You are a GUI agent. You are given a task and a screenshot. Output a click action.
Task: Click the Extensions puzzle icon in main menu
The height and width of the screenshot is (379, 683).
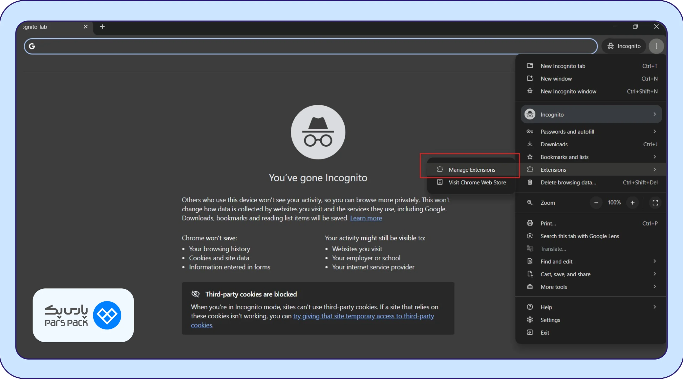pyautogui.click(x=530, y=170)
